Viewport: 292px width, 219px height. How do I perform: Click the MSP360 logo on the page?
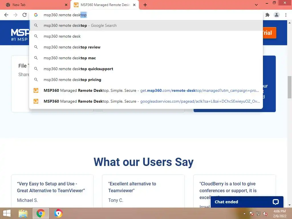pos(20,35)
